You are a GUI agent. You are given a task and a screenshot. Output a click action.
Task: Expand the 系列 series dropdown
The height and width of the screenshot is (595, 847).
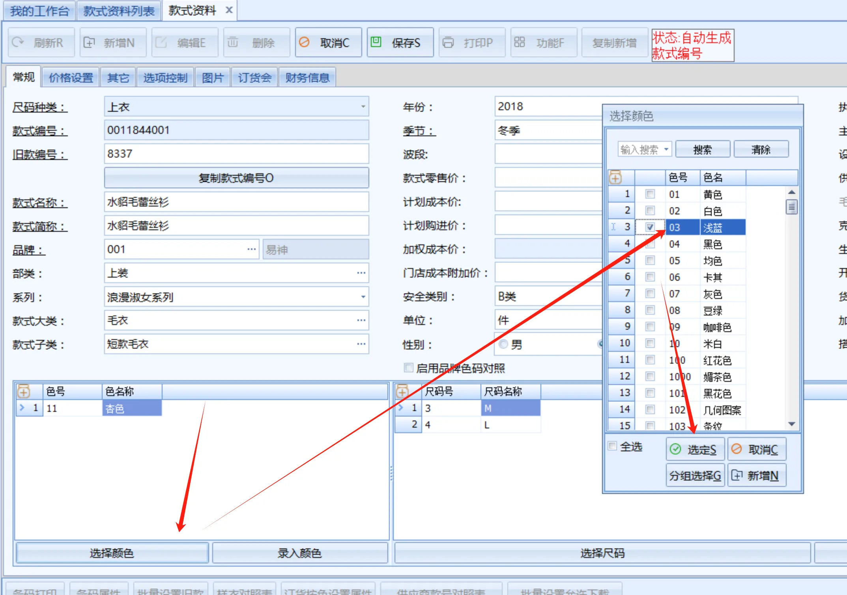tap(363, 297)
